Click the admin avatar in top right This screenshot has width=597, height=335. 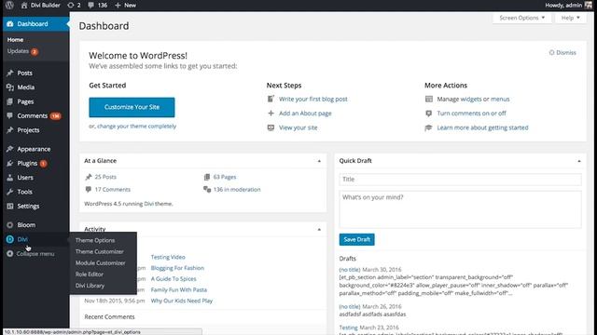click(589, 6)
